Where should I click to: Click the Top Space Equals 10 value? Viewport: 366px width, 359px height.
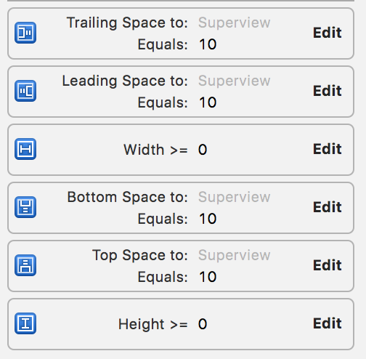208,277
